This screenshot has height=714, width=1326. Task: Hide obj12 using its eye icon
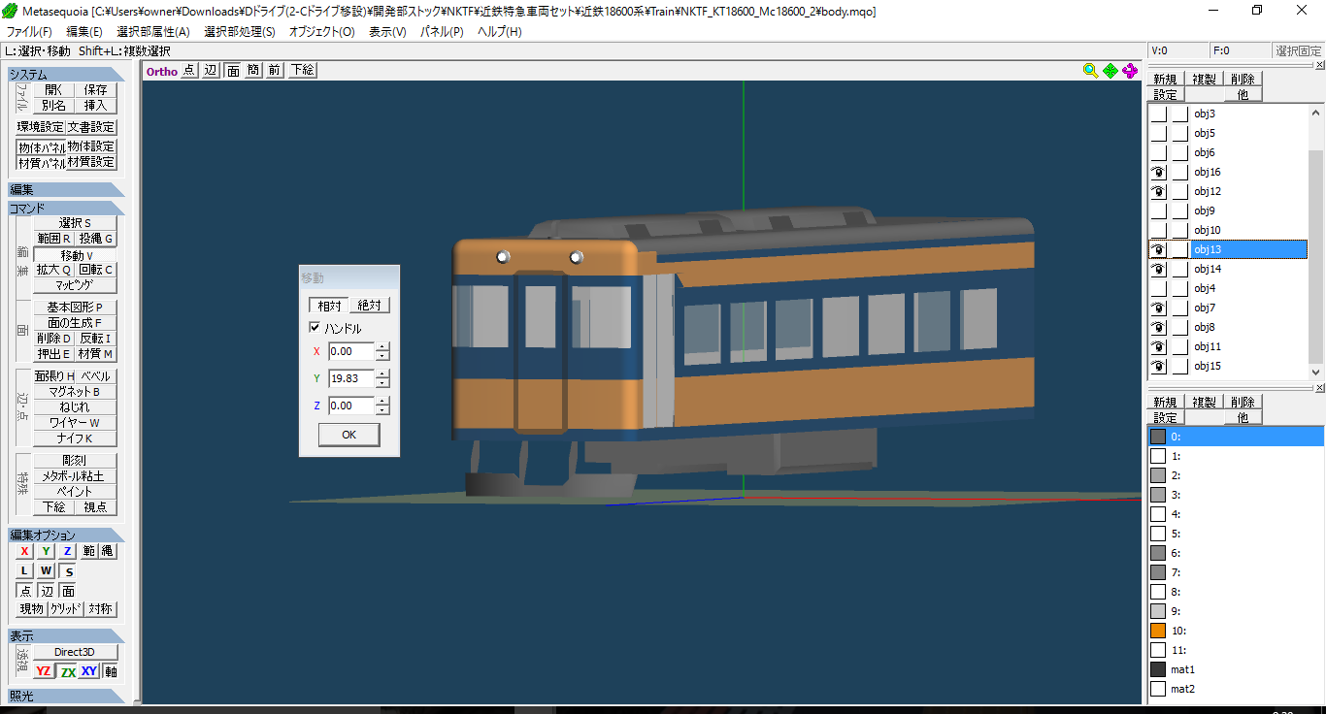[1158, 191]
